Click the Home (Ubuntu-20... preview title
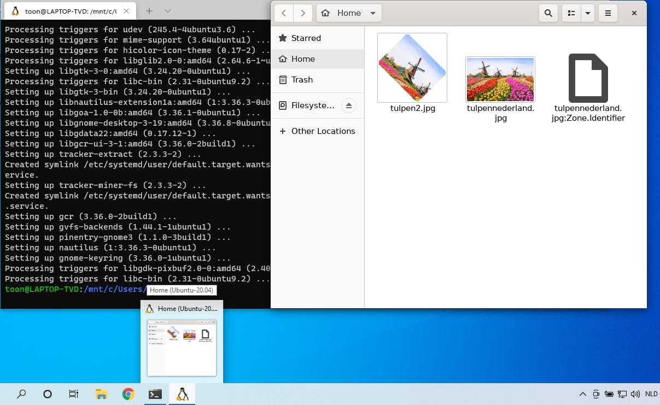Image resolution: width=660 pixels, height=405 pixels. click(188, 309)
